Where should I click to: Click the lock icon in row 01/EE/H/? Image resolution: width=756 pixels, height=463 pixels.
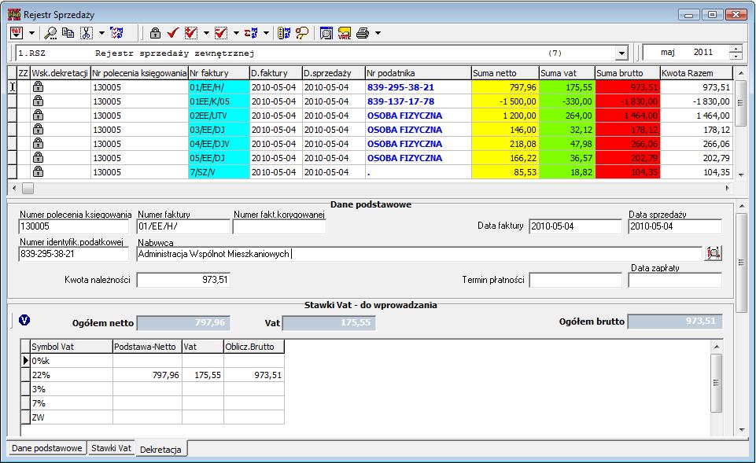pos(38,86)
